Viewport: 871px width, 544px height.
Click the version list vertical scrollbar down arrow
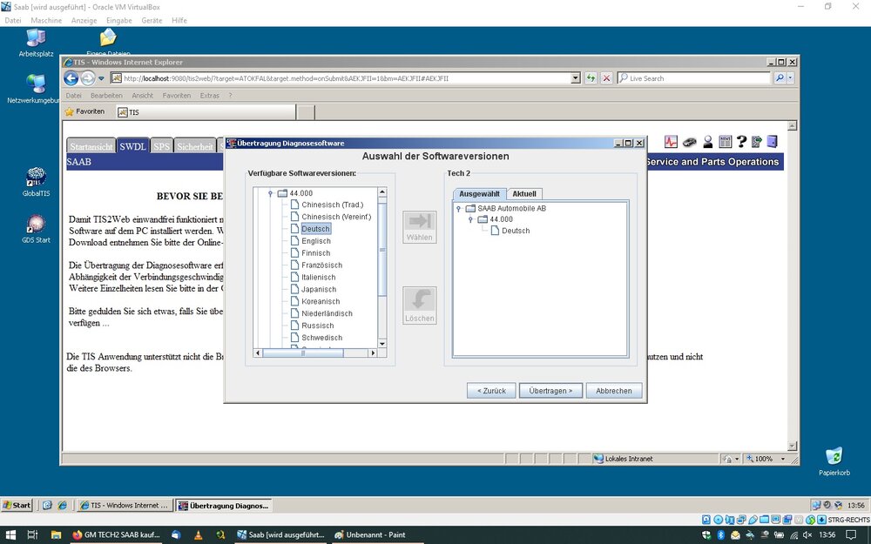pyautogui.click(x=382, y=344)
